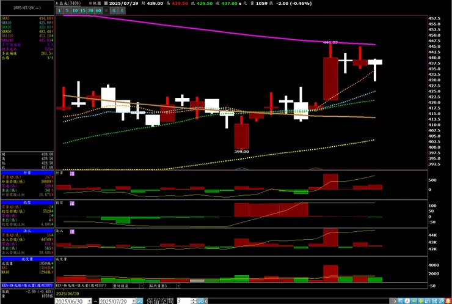
Task: Open the alert bell icon
Action: pos(448,301)
